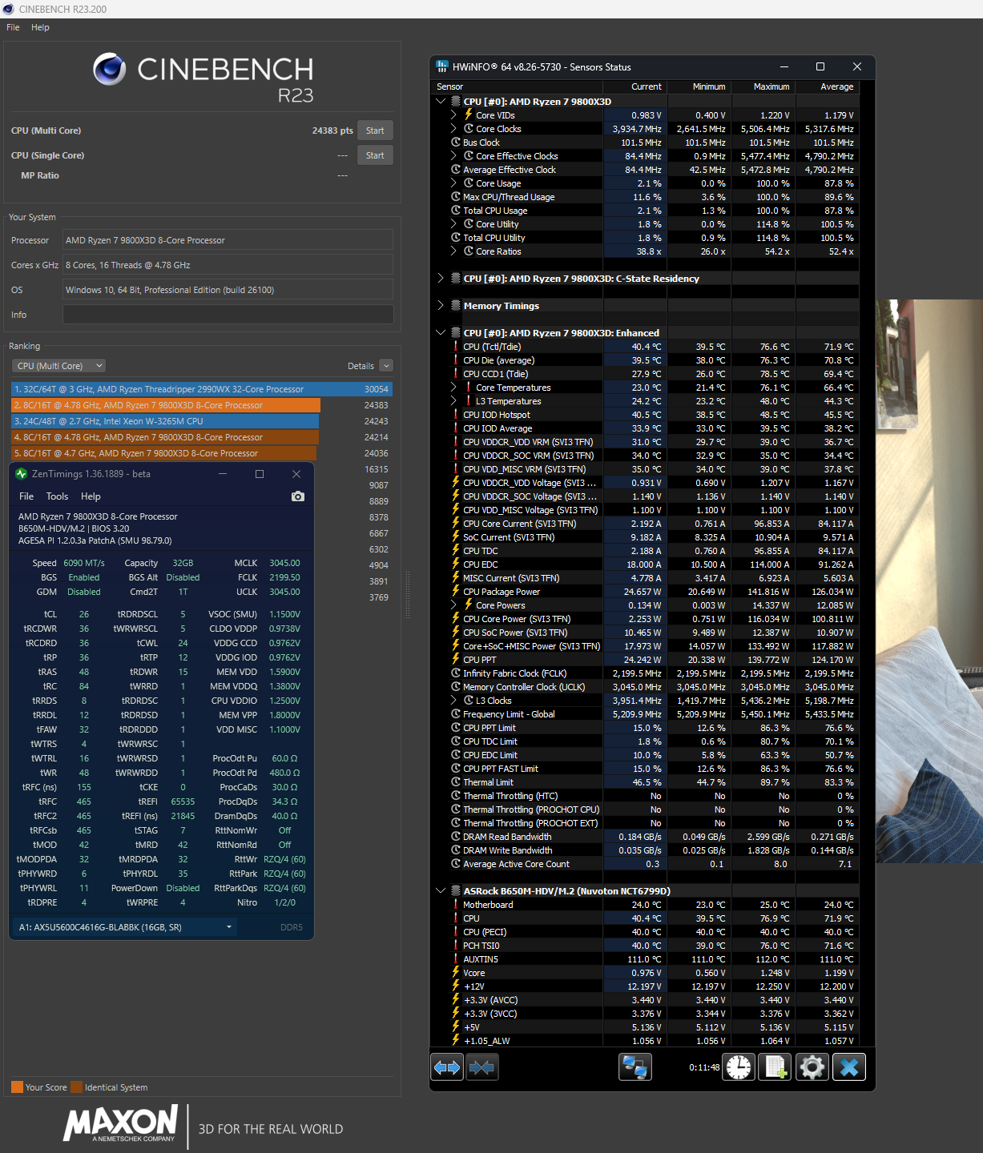983x1153 pixels.
Task: Open ZenTimings Tools menu
Action: tap(57, 496)
